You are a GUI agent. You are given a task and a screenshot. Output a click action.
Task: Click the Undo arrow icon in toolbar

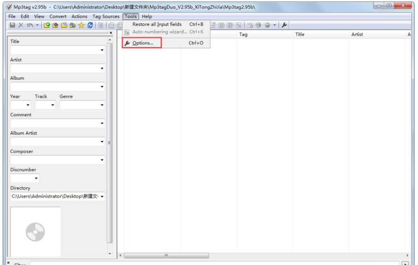(30, 25)
